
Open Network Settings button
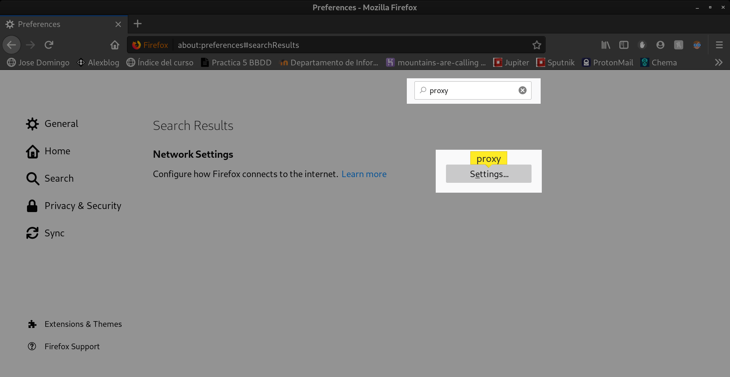(x=489, y=174)
